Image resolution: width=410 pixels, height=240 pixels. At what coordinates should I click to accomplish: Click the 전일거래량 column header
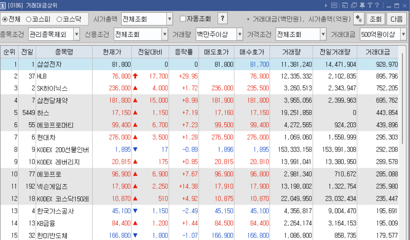click(335, 52)
